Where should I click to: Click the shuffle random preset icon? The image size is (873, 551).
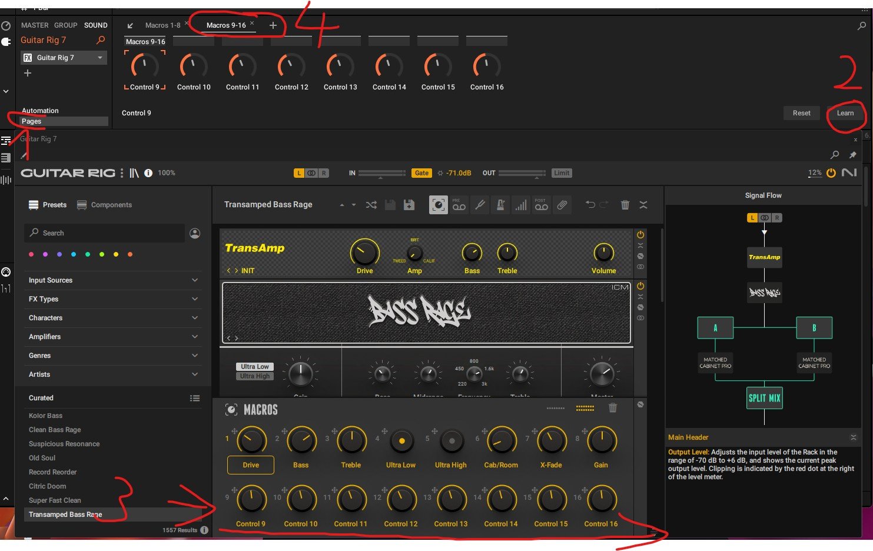coord(371,205)
